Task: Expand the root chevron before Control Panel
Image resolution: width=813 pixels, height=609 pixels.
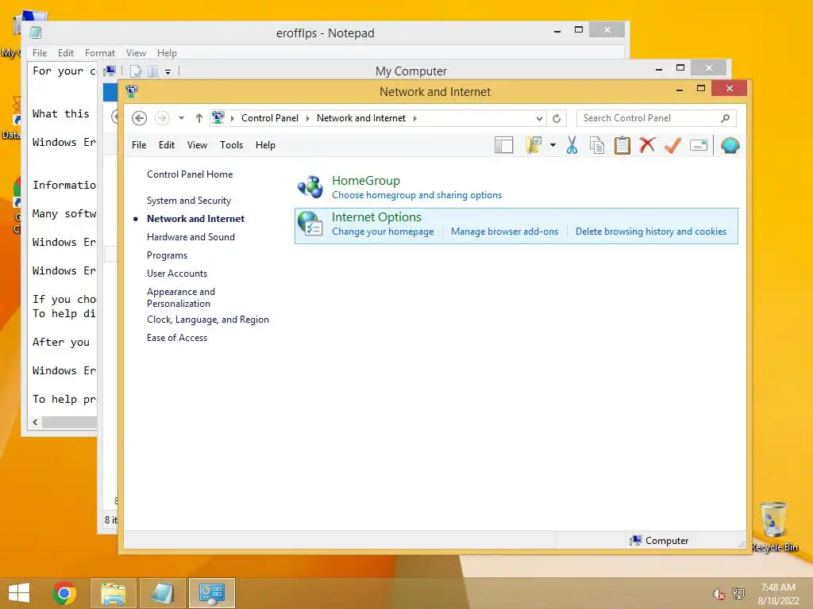Action: coord(233,118)
